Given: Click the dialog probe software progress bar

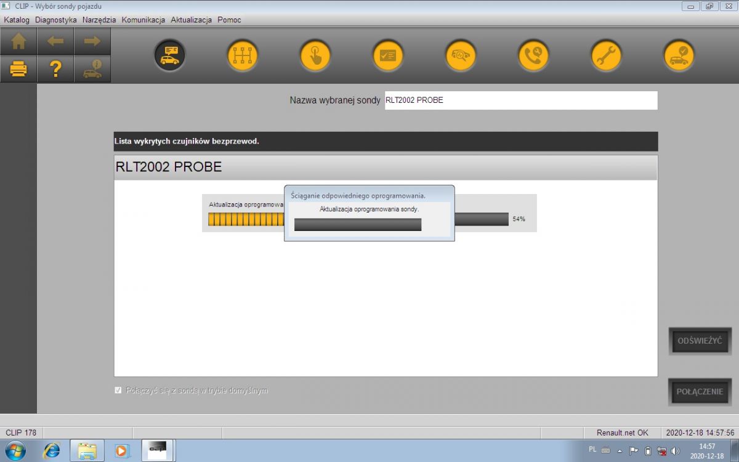Looking at the screenshot, I should tap(358, 224).
